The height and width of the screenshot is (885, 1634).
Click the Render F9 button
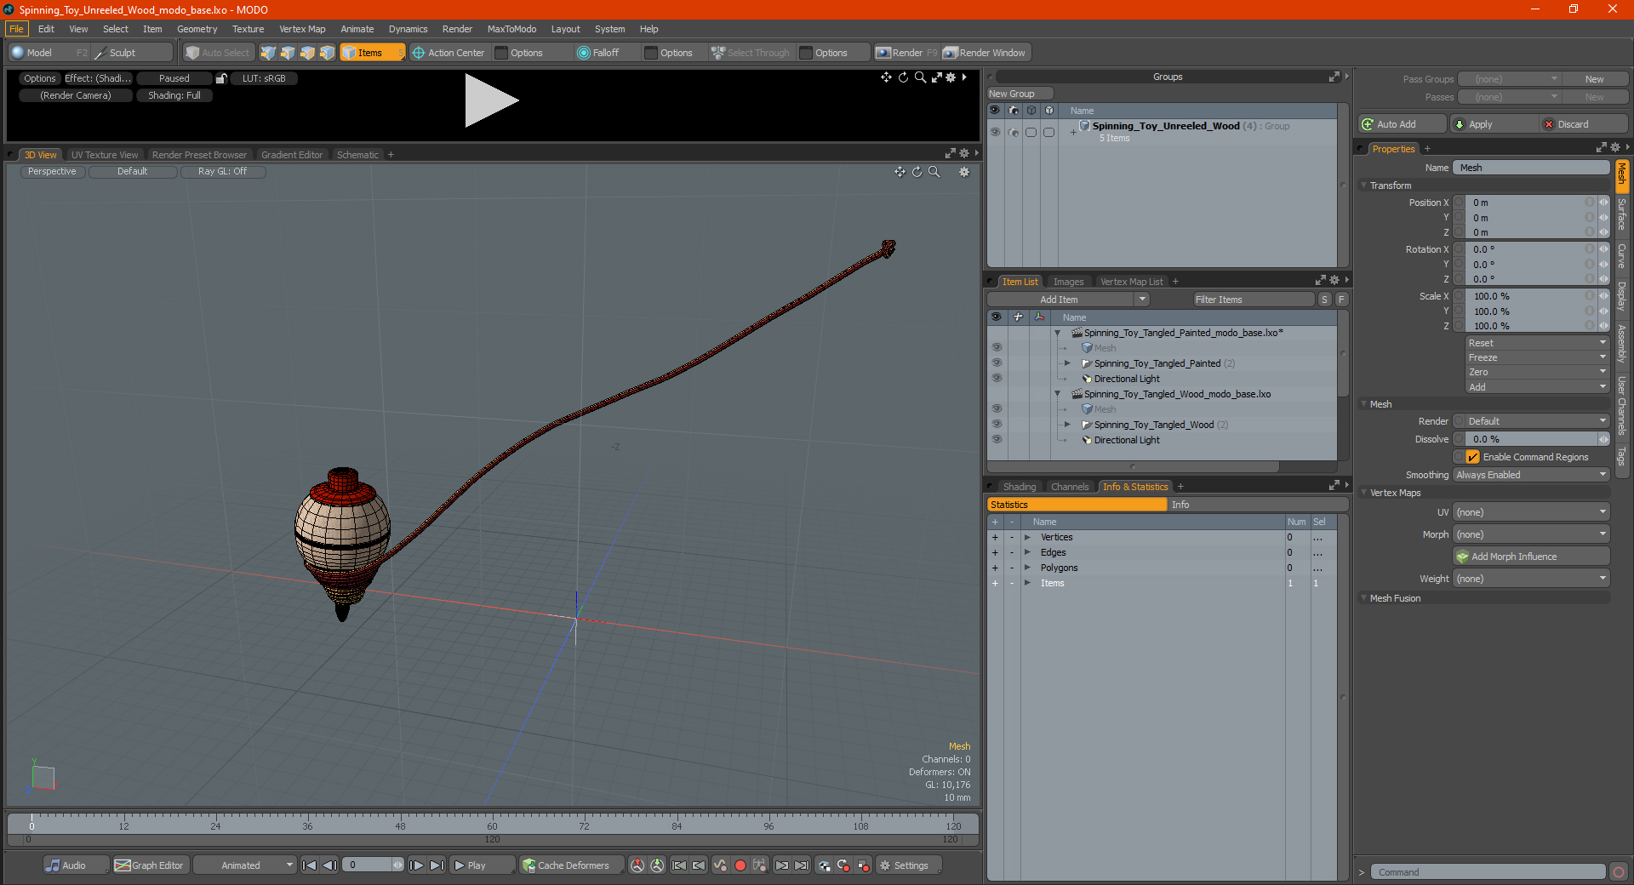coord(906,53)
